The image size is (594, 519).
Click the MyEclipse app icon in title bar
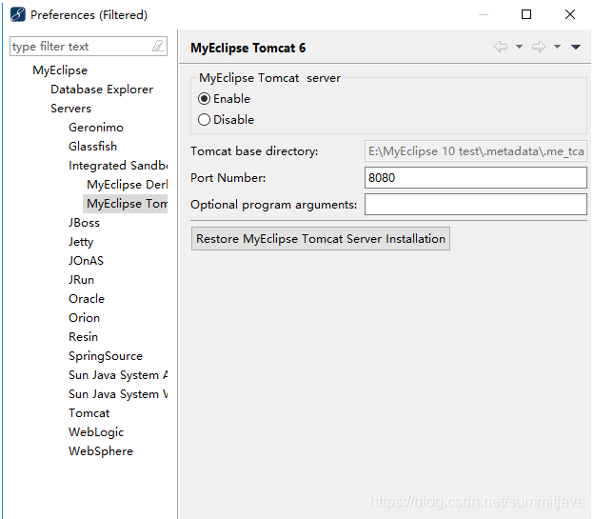[18, 15]
